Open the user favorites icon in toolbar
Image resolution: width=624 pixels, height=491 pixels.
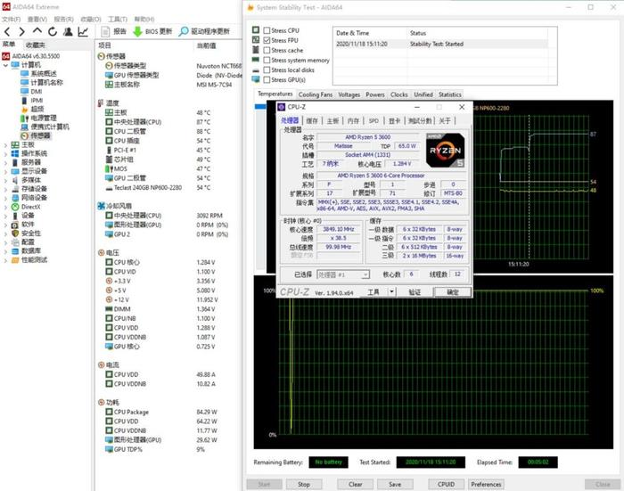(68, 31)
